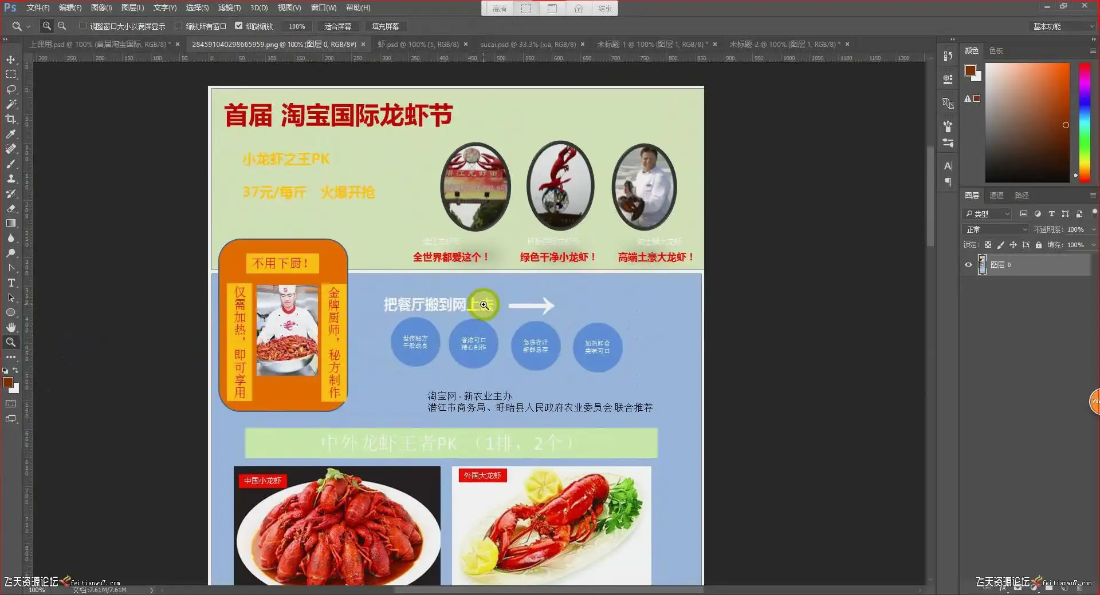Expand the toolbox with double arrows
1100x595 pixels.
pos(5,39)
